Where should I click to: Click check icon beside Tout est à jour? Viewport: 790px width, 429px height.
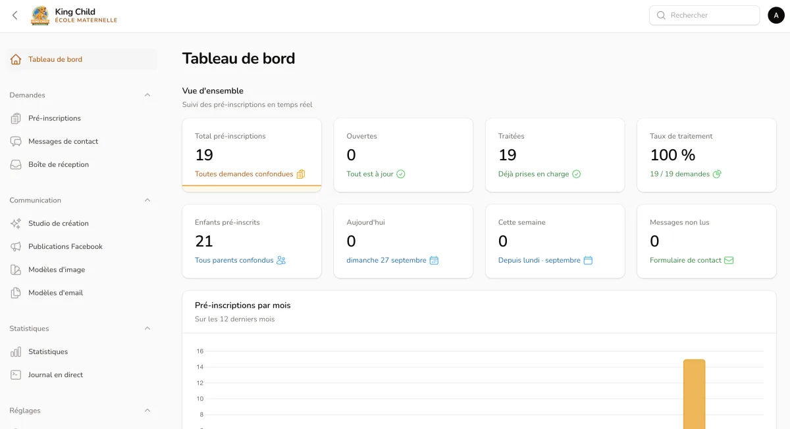click(401, 174)
